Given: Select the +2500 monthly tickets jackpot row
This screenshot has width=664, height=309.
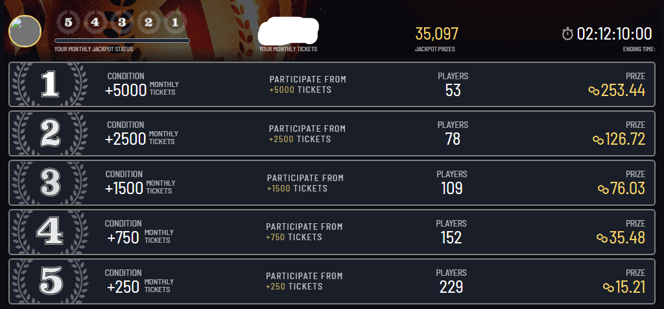Looking at the screenshot, I should click(x=332, y=134).
